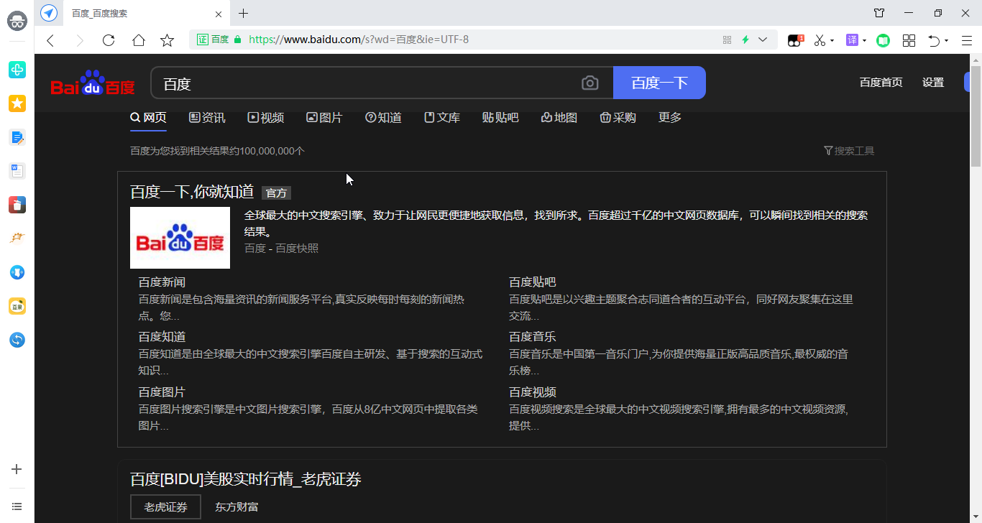This screenshot has width=982, height=523.
Task: Switch to the 贴贴吧 tab
Action: coord(500,118)
